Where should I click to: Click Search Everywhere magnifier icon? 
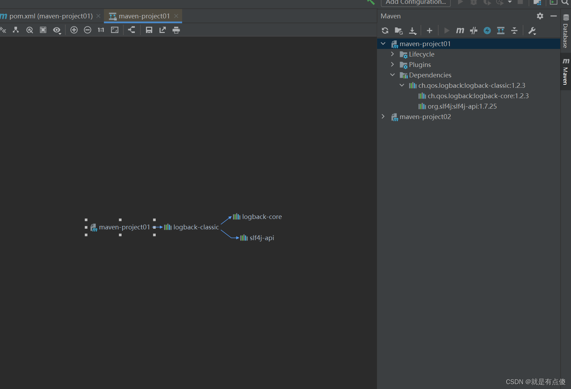(565, 2)
